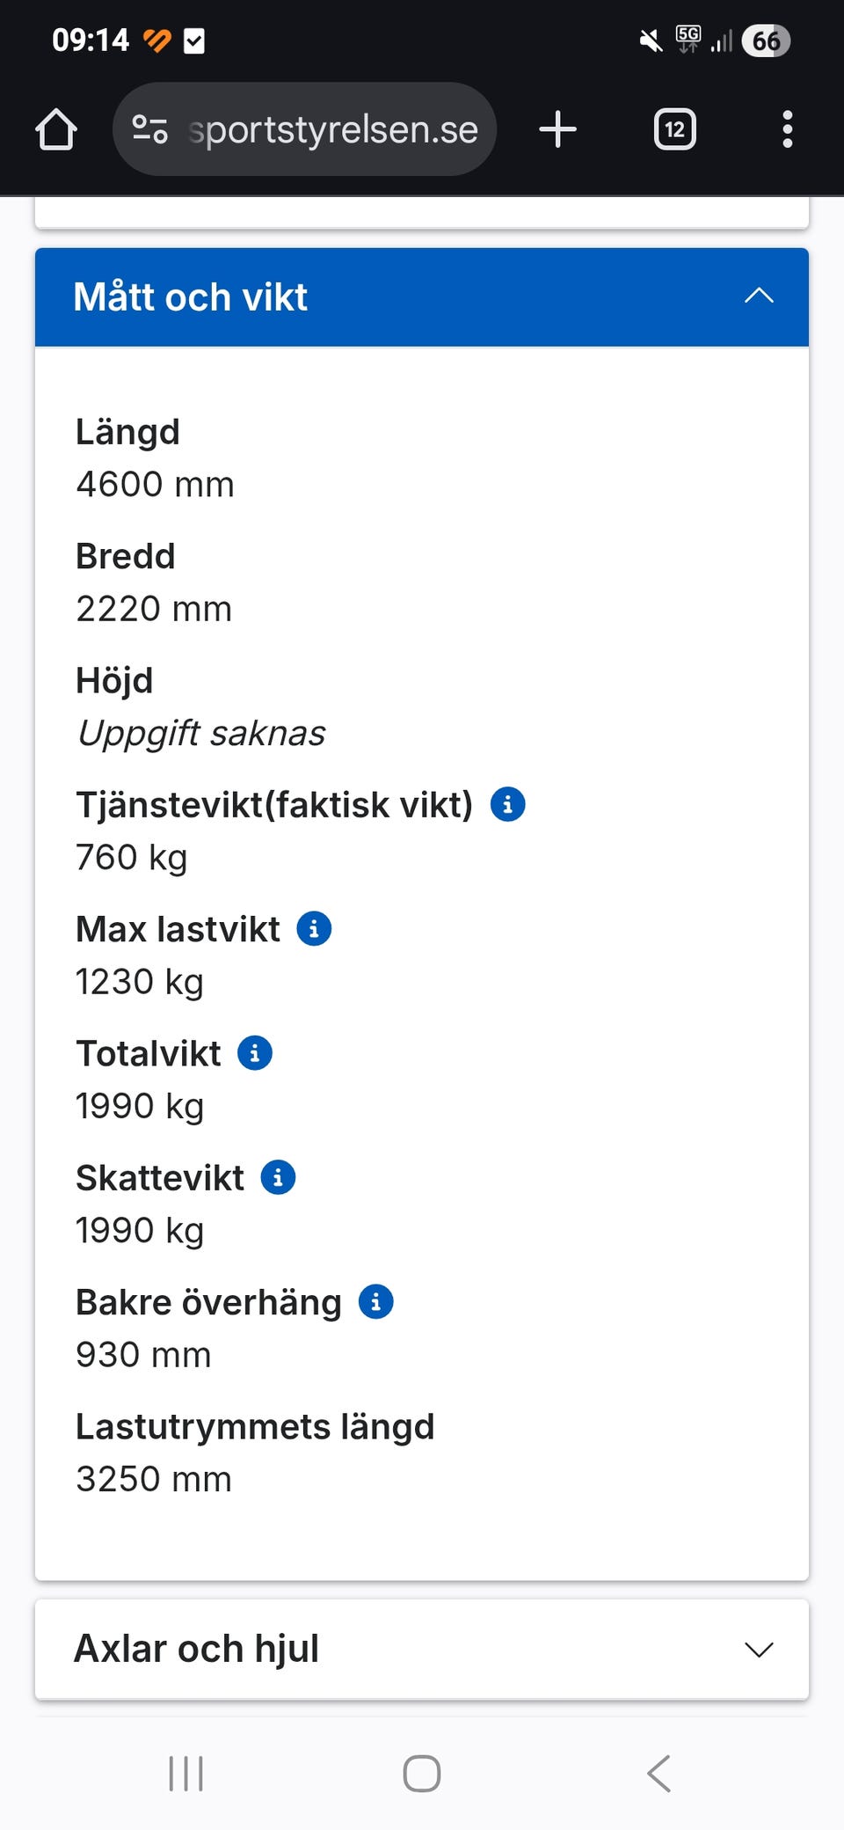Show info for Totalvikt
This screenshot has width=844, height=1830.
[x=255, y=1053]
